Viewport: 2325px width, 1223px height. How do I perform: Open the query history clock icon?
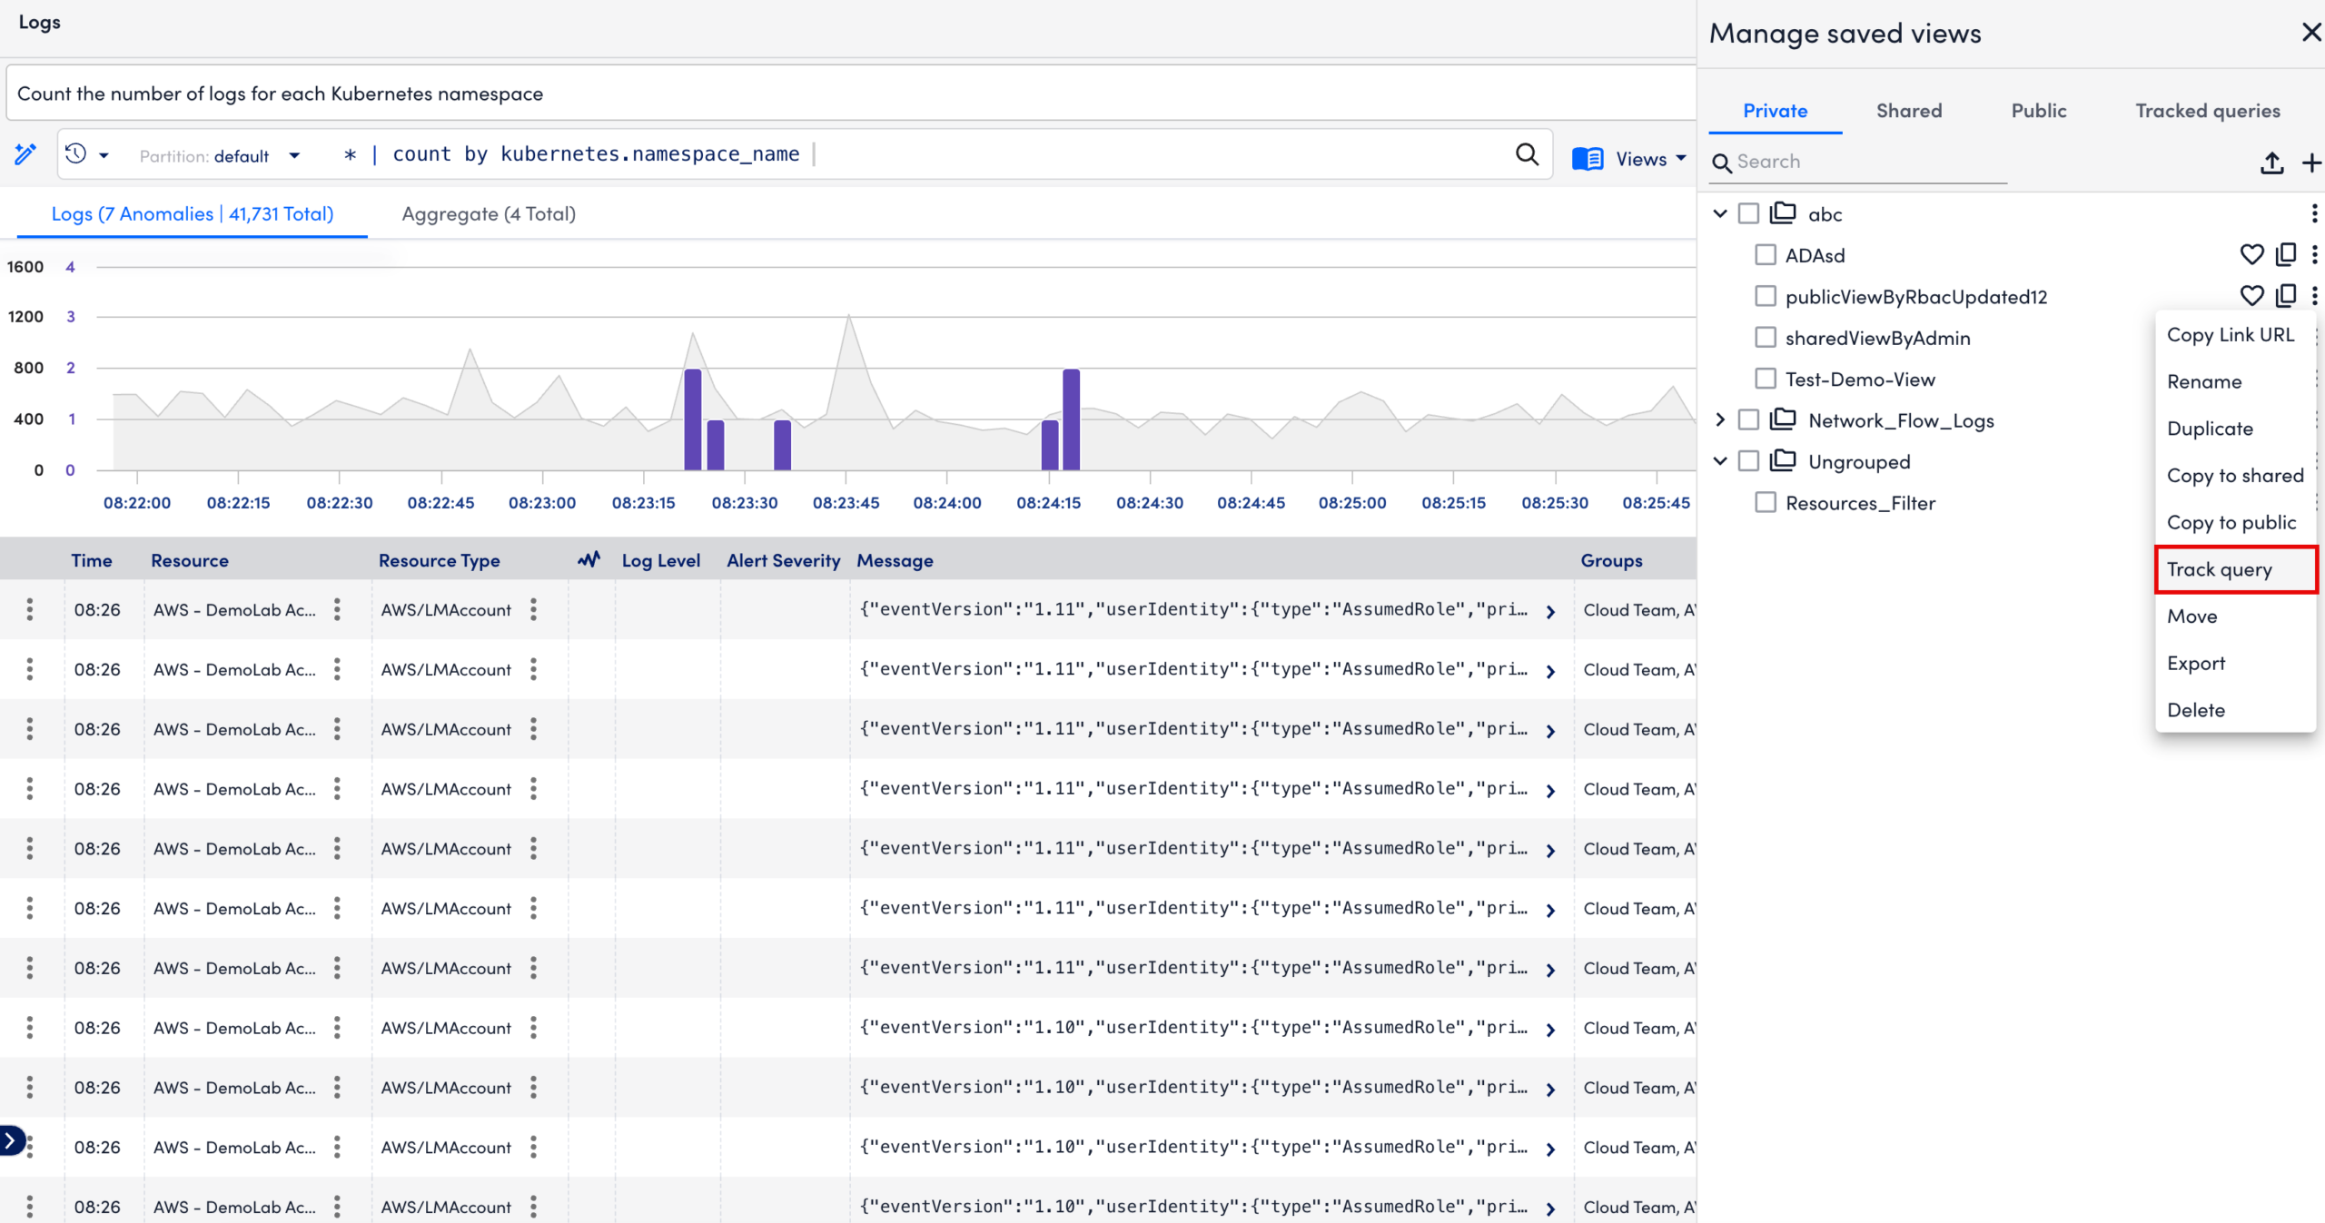pos(76,154)
